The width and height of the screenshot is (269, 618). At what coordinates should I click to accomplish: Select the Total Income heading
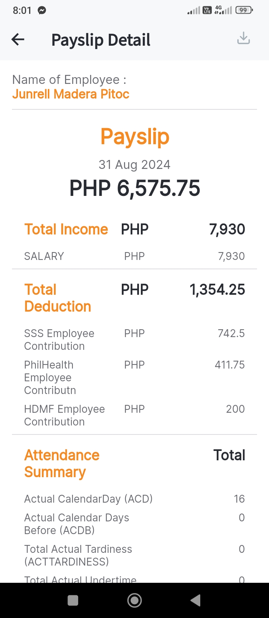click(66, 229)
